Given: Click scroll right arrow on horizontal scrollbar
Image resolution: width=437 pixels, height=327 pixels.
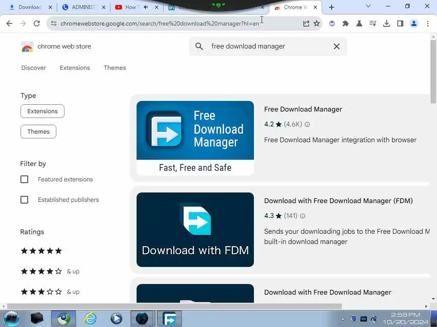Looking at the screenshot, I should coord(426,306).
